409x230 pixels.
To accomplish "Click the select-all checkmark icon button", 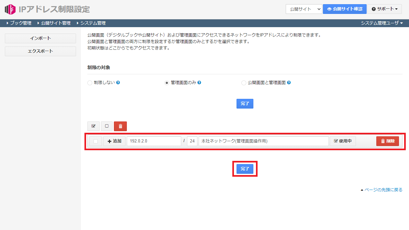I will point(94,126).
